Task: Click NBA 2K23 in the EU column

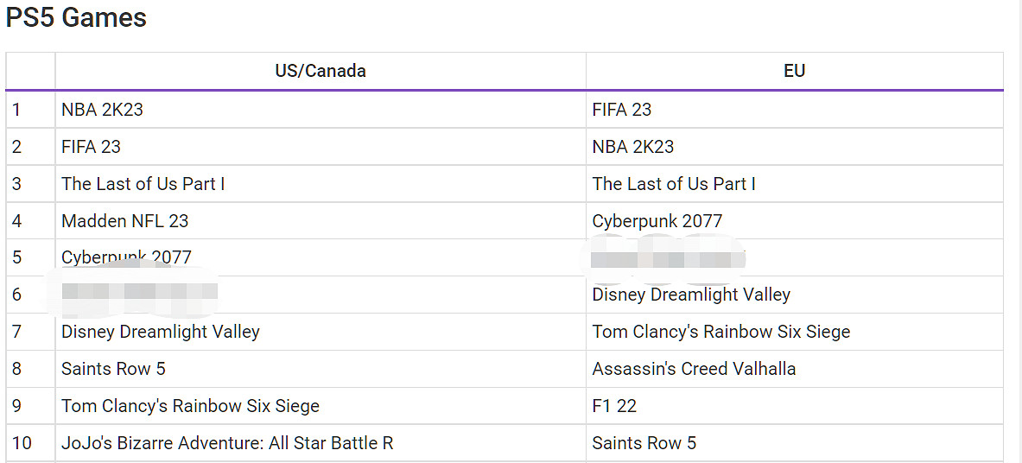Action: coord(633,147)
